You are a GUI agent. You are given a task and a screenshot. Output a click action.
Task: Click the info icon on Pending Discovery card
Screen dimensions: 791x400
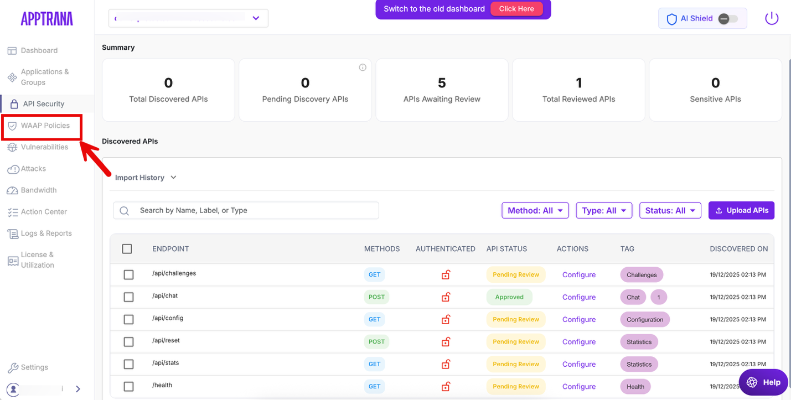(363, 67)
